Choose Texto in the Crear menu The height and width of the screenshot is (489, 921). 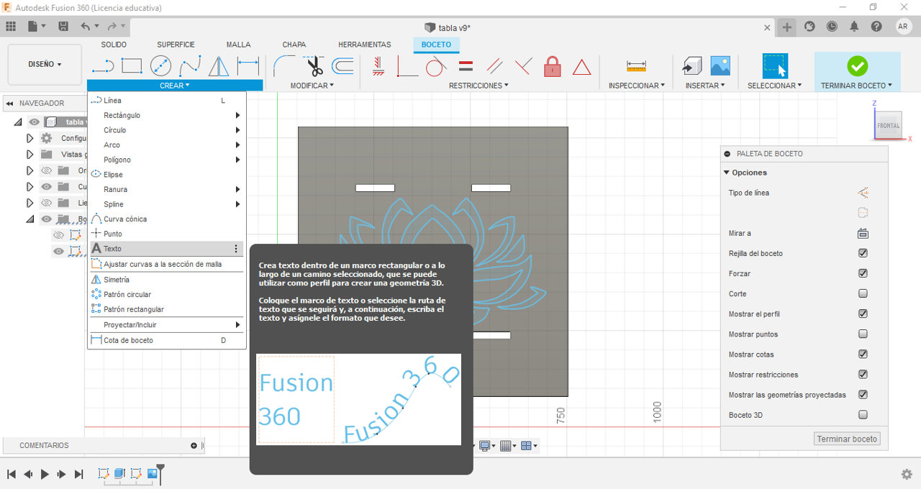(x=166, y=249)
